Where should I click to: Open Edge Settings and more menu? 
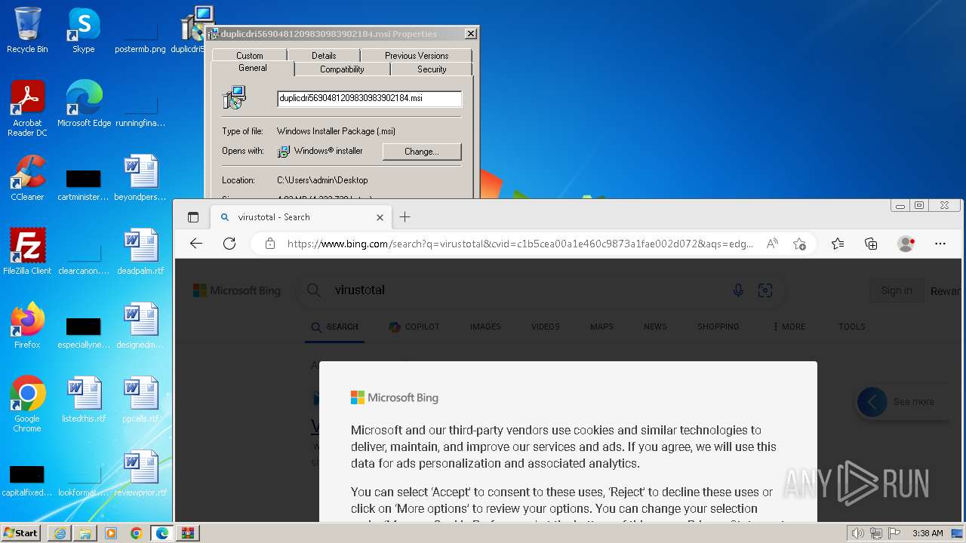940,244
